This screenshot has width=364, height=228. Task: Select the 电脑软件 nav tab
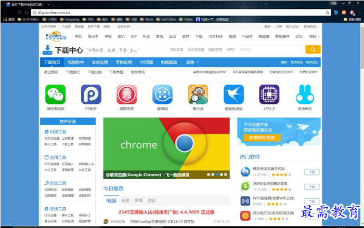(76, 62)
